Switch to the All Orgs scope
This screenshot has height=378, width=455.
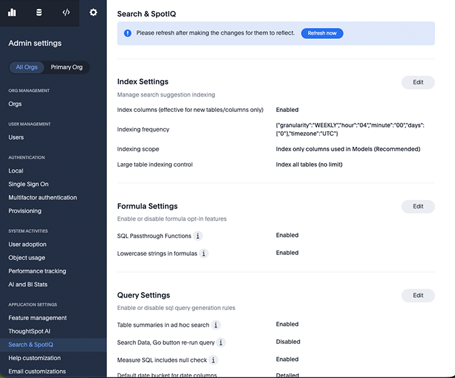click(x=27, y=67)
